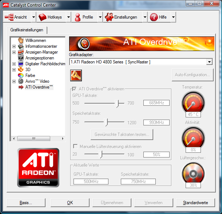Click the 50% fan speed field
The image size is (222, 214).
tap(156, 155)
